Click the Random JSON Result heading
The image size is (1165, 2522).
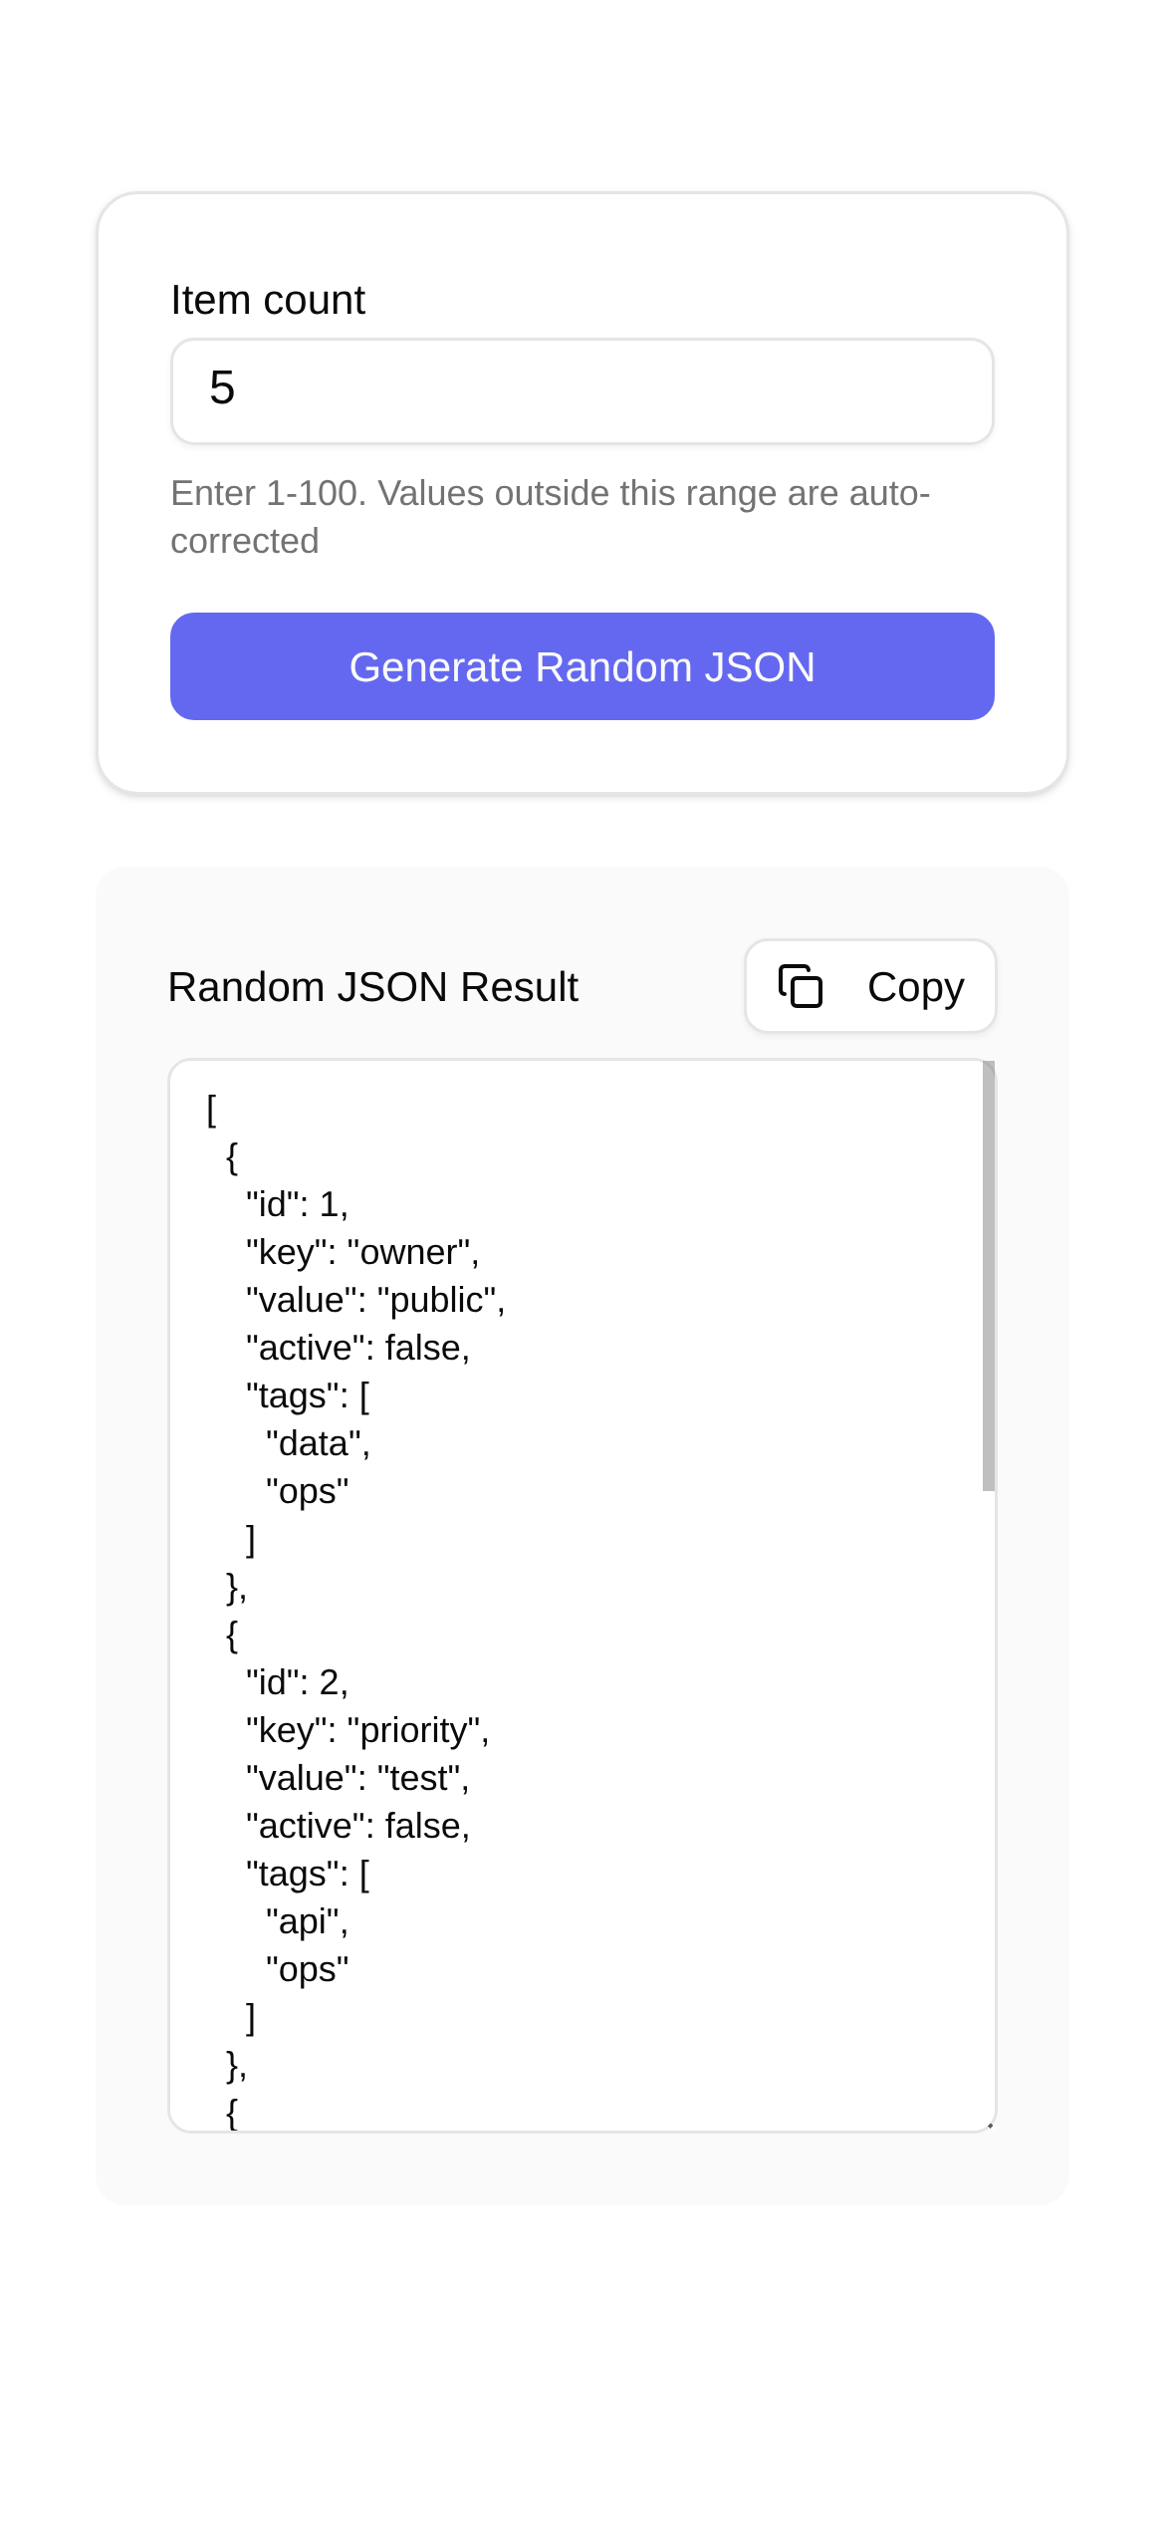click(x=372, y=986)
